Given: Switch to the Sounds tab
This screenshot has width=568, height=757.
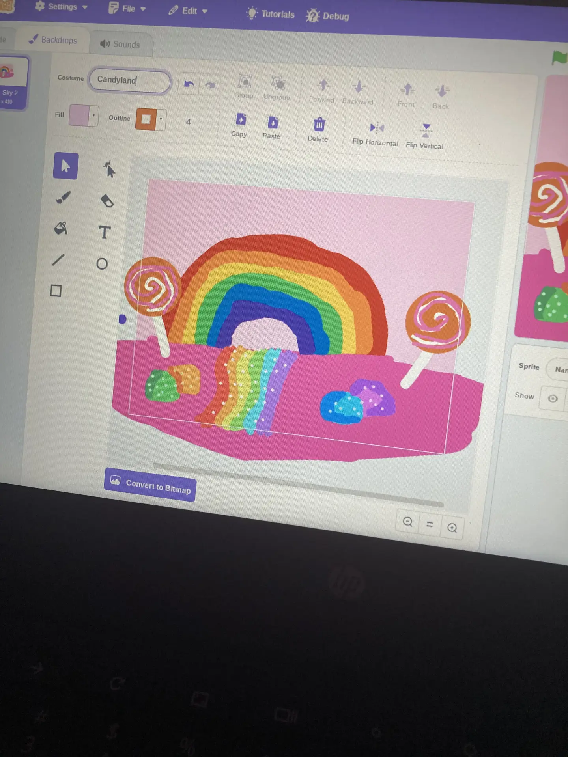Looking at the screenshot, I should pyautogui.click(x=120, y=44).
